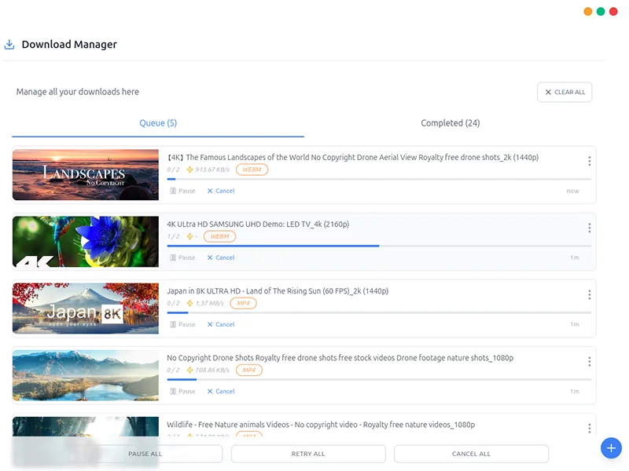629x471 pixels.
Task: Click the kebab menu on SAMSUNG UHD item
Action: tap(590, 228)
